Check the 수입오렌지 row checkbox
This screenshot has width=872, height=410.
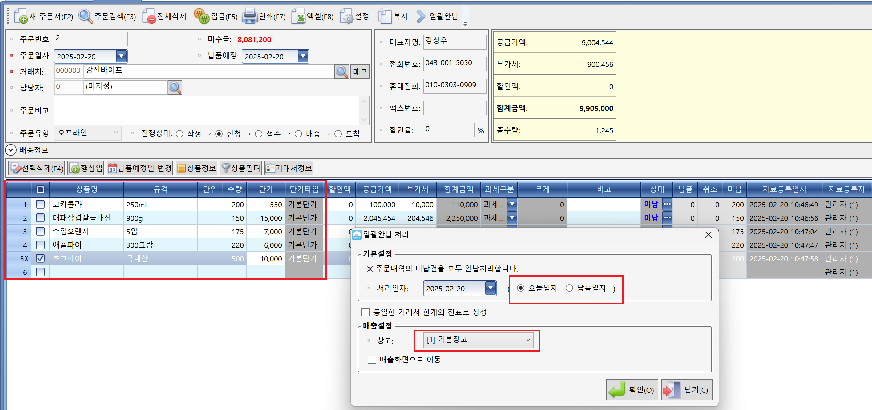(40, 231)
